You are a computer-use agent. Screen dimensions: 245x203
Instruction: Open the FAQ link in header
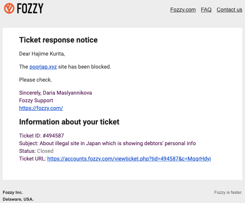pyautogui.click(x=206, y=10)
